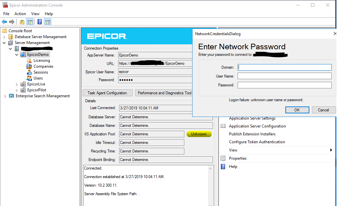Expand the EpicorLive node
Screen dimensions: 337x206
point(16,84)
